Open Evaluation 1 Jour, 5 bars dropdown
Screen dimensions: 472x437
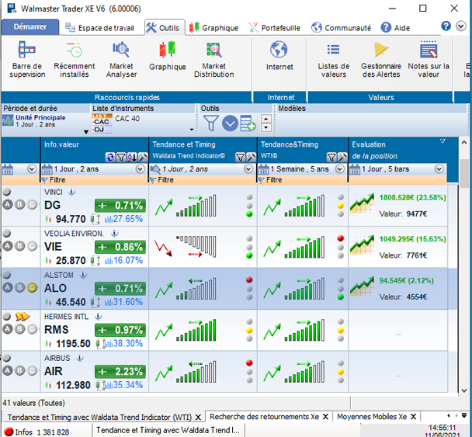pos(439,169)
